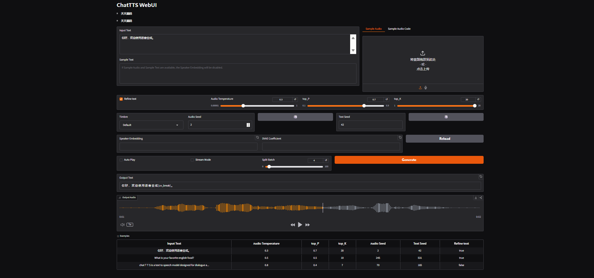
Task: Click the Audio Temperature cell "0.8" in Examples
Action: (266, 265)
